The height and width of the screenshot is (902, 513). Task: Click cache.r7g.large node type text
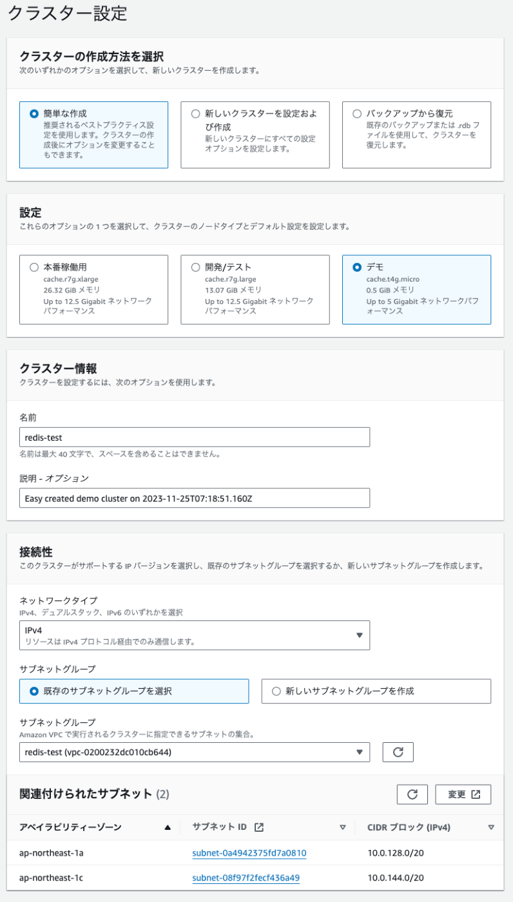pos(231,279)
